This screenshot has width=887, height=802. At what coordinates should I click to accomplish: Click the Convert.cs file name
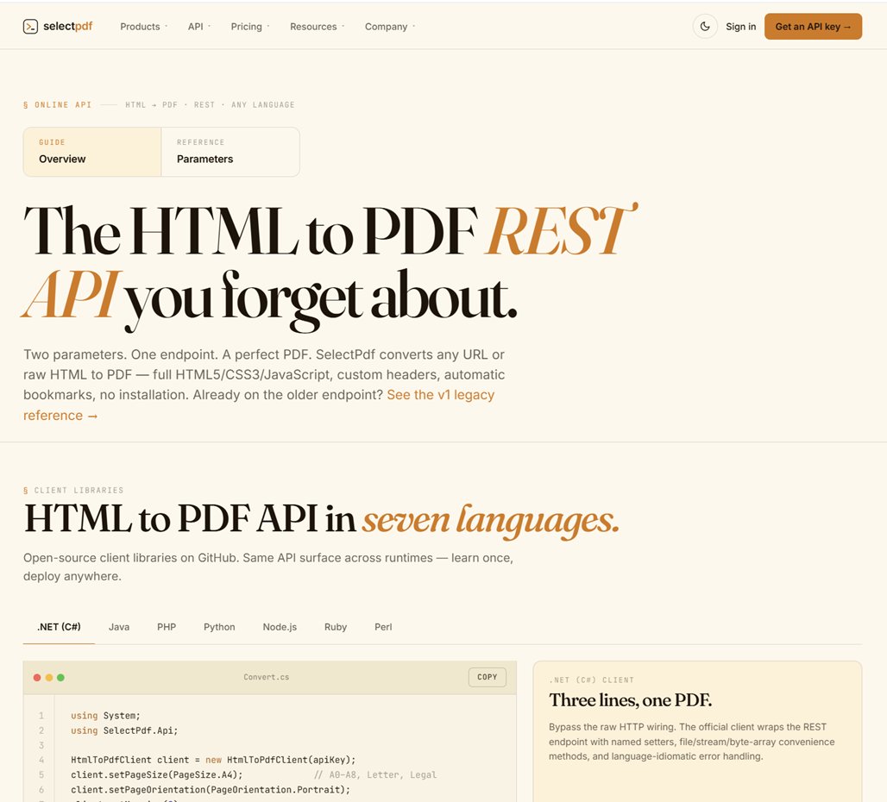(266, 677)
